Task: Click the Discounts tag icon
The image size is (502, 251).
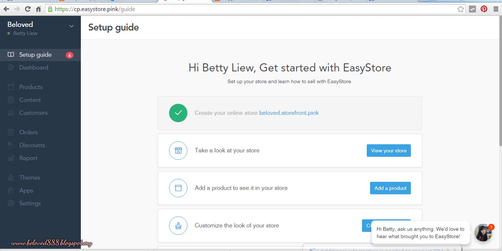Action: 11,145
